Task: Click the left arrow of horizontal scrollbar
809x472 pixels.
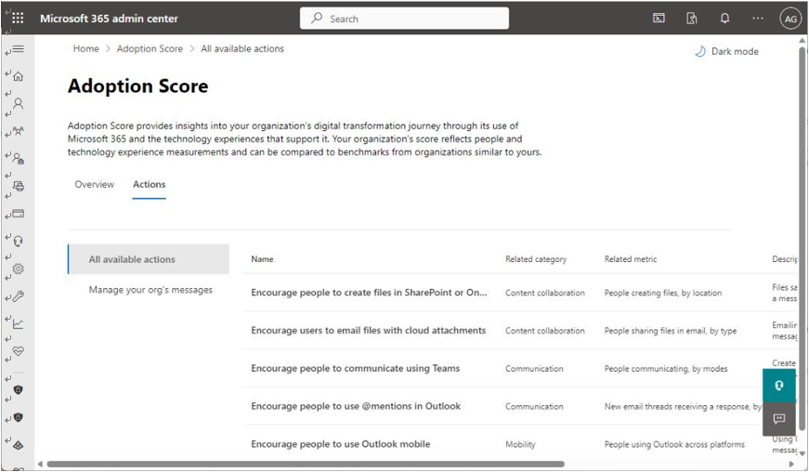Action: click(x=40, y=465)
